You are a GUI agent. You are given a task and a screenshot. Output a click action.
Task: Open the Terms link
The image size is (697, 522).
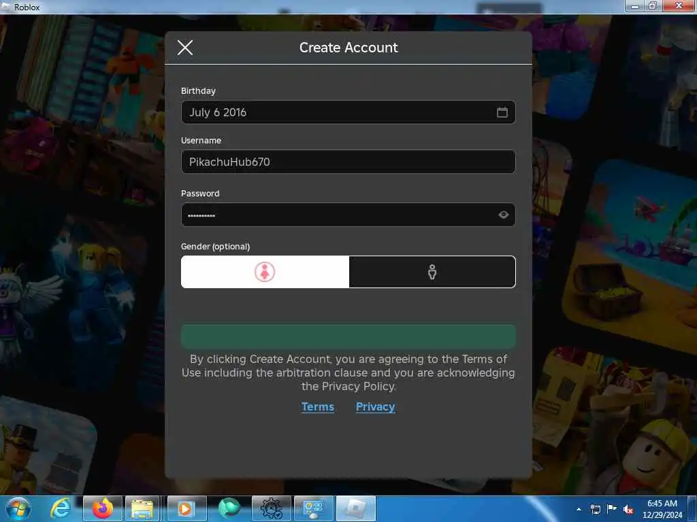(317, 406)
